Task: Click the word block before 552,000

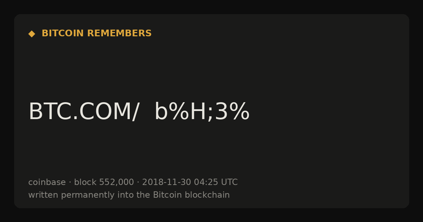Action: [85, 182]
